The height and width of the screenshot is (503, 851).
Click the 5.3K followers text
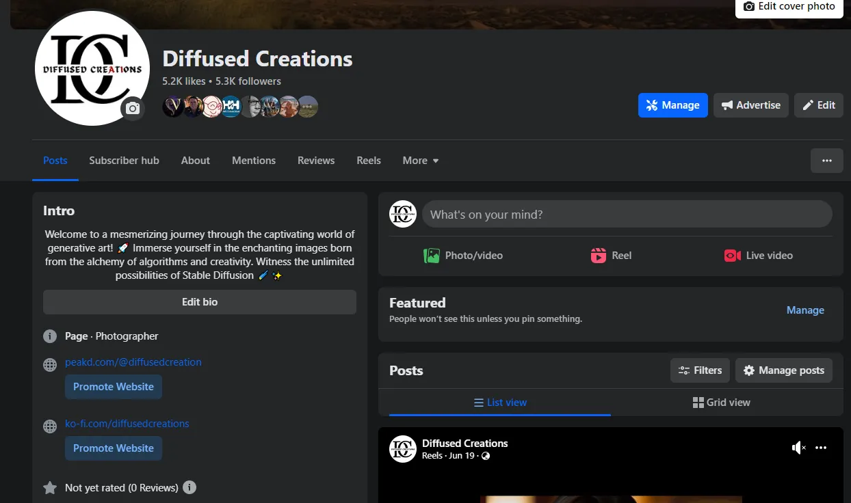point(248,81)
